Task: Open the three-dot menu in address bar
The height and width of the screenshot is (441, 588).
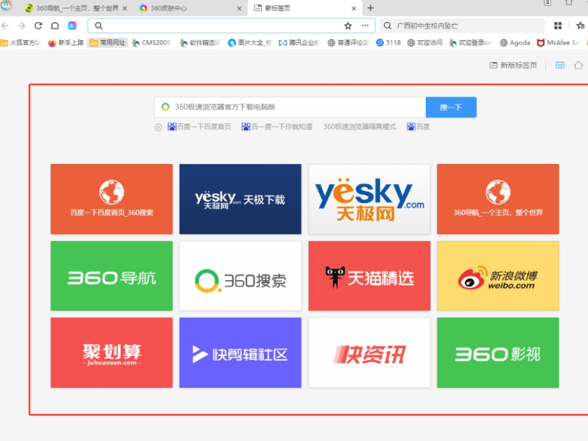Action: pos(365,26)
